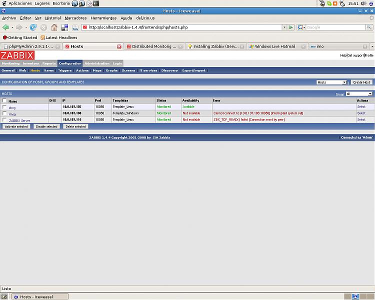Image resolution: width=375 pixels, height=300 pixels.
Task: Click the Google search input field
Action: point(336,27)
